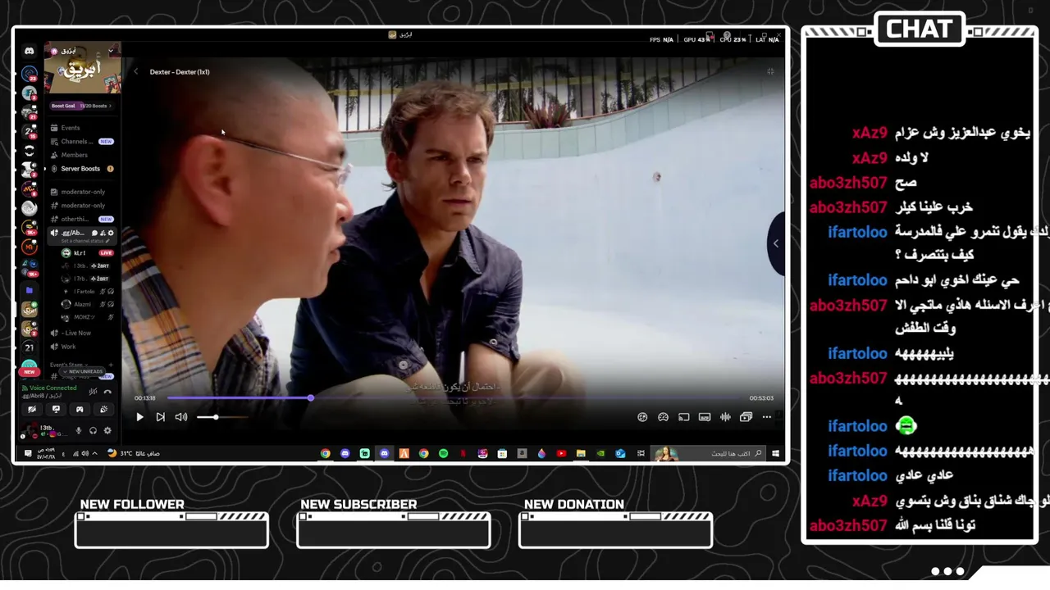Edit voice channel settings gear

click(x=111, y=233)
